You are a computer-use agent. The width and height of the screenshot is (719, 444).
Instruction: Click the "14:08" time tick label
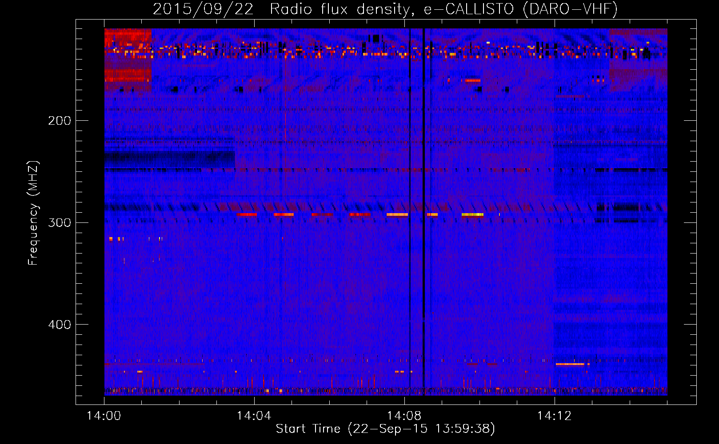(x=404, y=416)
